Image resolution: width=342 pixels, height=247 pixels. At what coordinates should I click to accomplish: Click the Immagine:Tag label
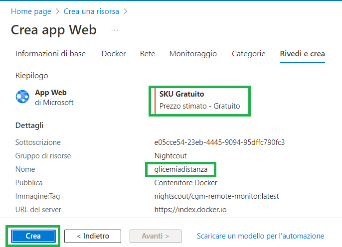click(x=37, y=196)
